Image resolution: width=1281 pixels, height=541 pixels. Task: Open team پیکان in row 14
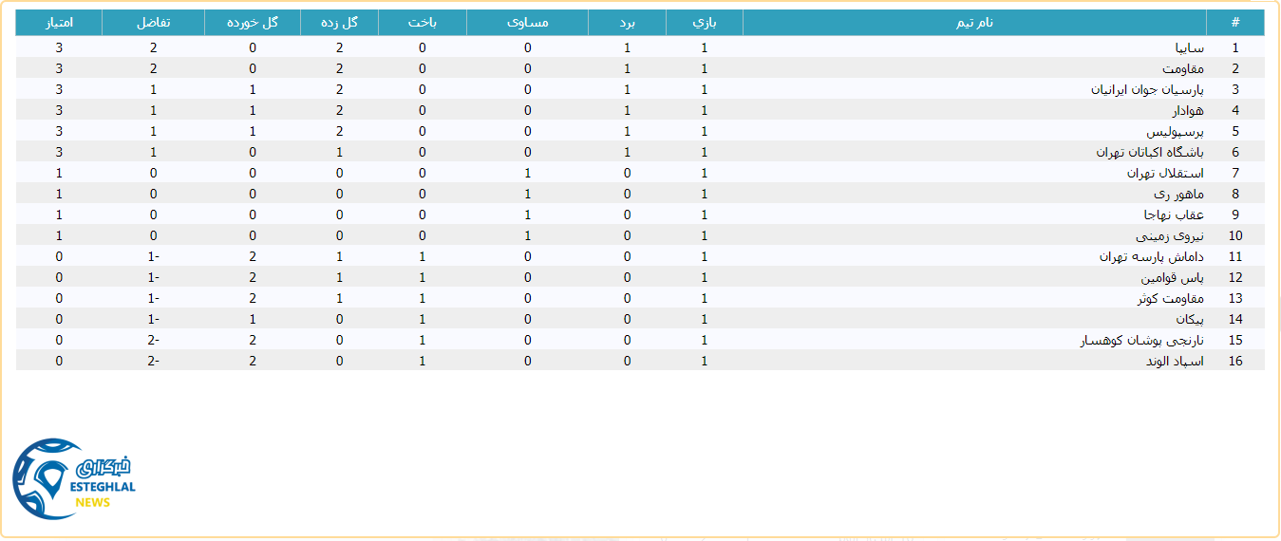[1188, 319]
